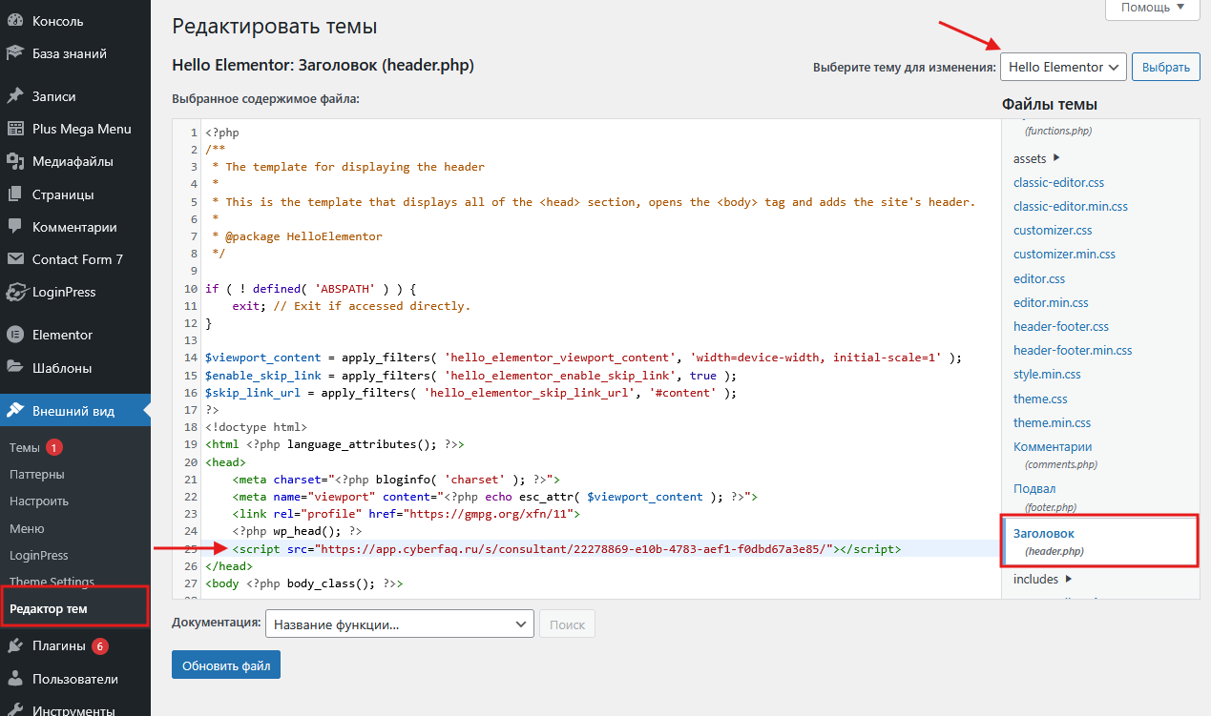Expand the includes folder
Image resolution: width=1211 pixels, height=716 pixels.
(x=1043, y=579)
